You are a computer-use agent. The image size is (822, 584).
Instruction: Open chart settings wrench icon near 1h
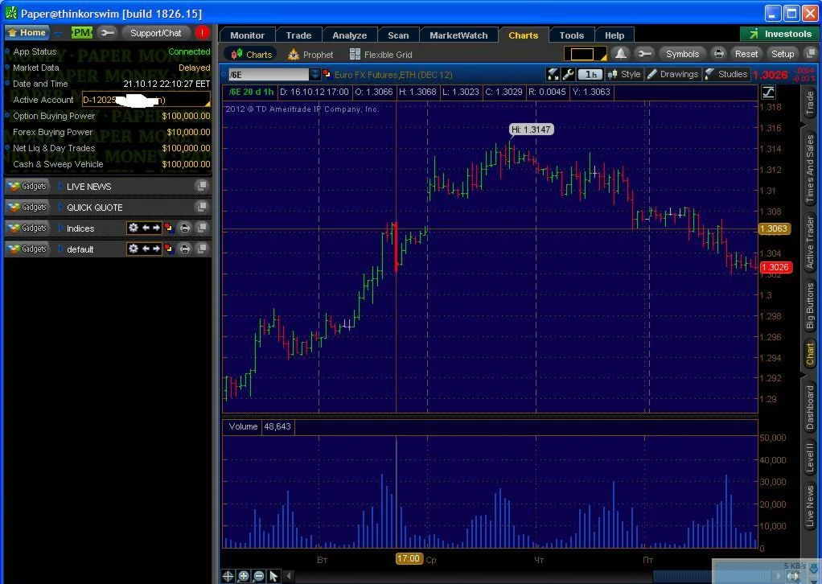click(x=569, y=75)
